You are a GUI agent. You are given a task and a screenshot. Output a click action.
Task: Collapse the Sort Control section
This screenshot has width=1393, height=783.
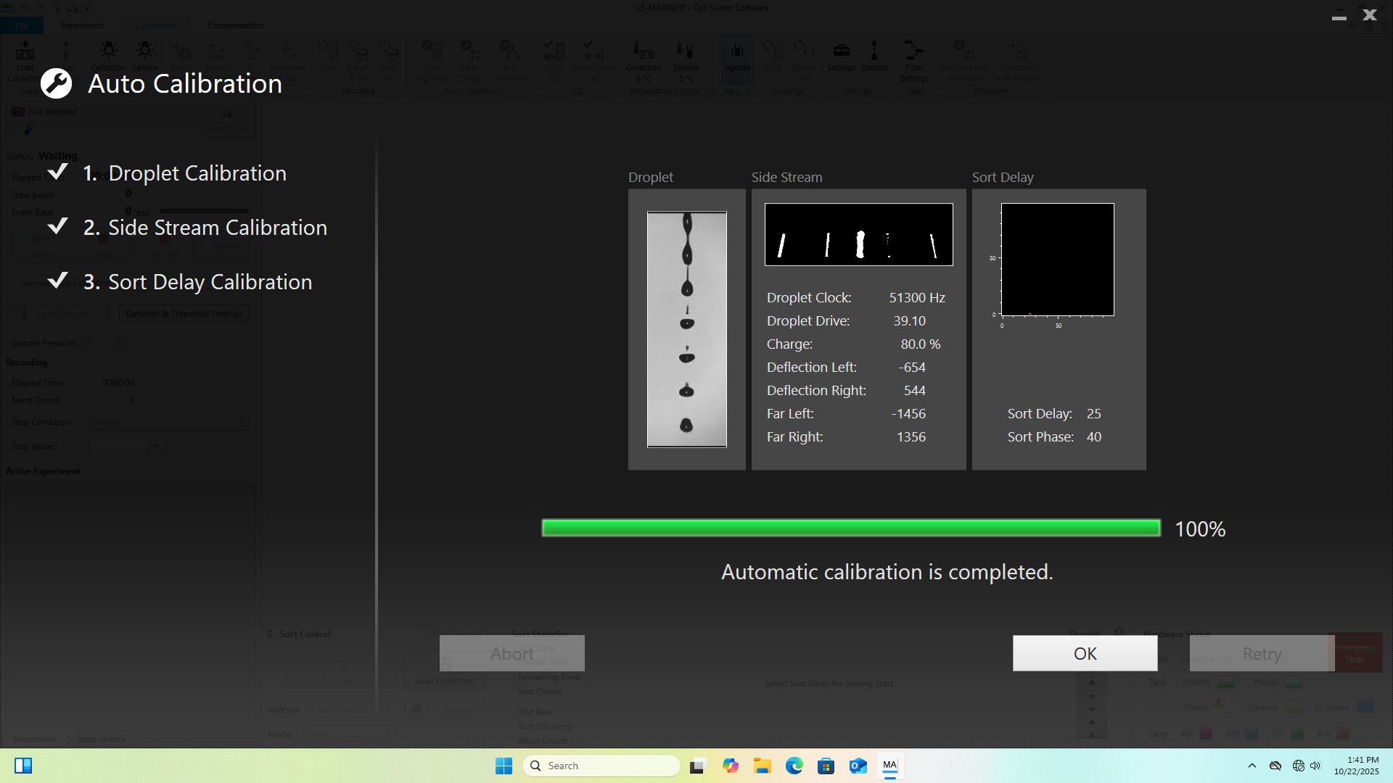point(270,634)
